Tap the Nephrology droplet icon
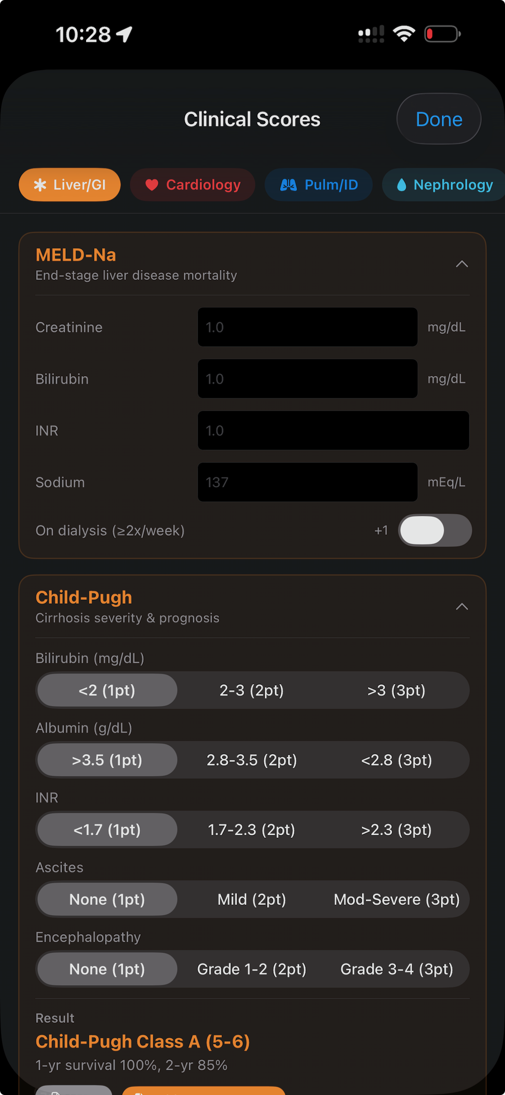 pyautogui.click(x=401, y=185)
